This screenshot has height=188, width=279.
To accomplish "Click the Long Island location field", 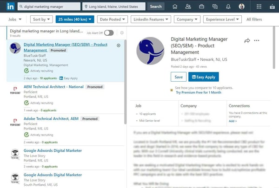I will 114,6.
